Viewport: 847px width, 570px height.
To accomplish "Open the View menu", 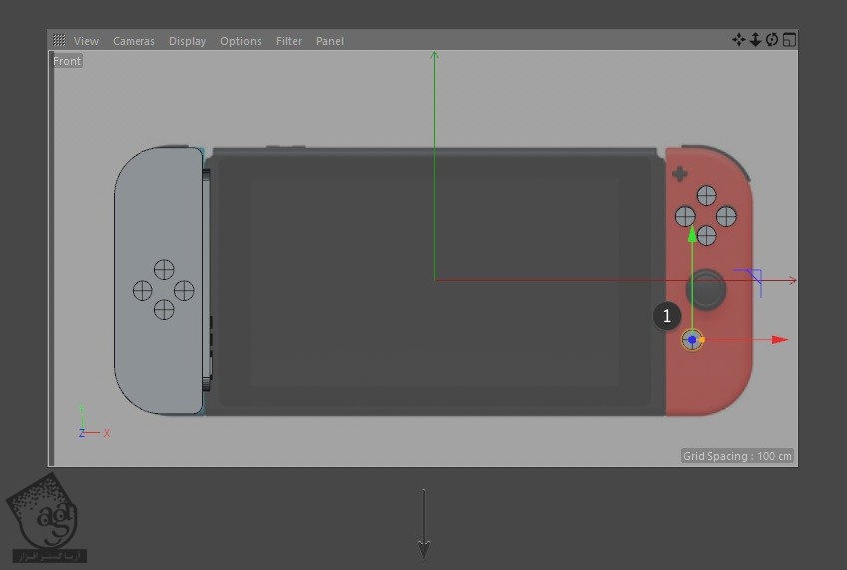I will point(87,41).
